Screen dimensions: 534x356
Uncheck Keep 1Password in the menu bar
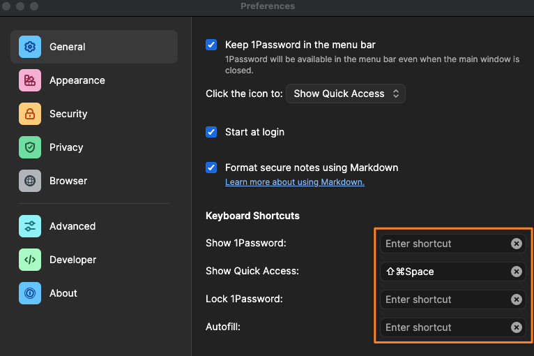pyautogui.click(x=211, y=45)
